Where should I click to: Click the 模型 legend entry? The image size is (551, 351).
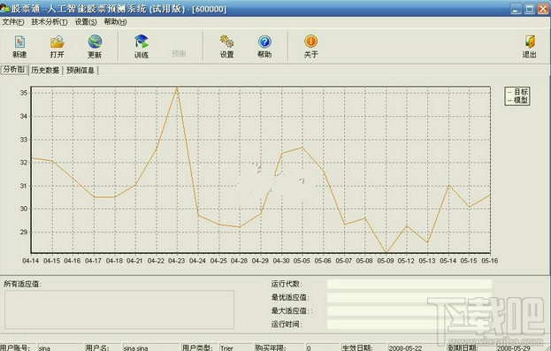517,100
